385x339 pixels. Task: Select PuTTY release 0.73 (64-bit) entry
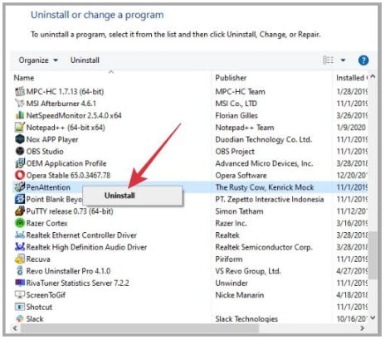click(x=70, y=211)
